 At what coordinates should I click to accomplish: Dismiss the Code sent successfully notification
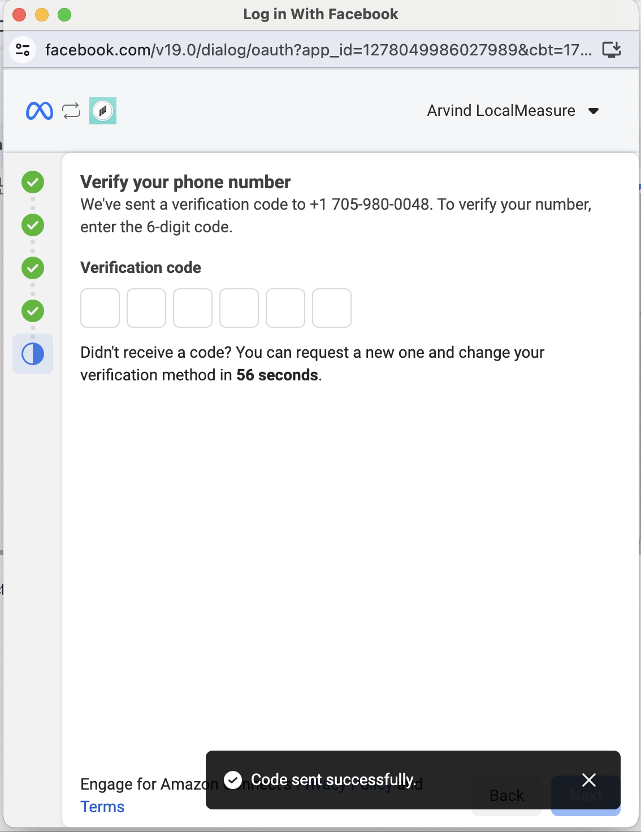589,780
